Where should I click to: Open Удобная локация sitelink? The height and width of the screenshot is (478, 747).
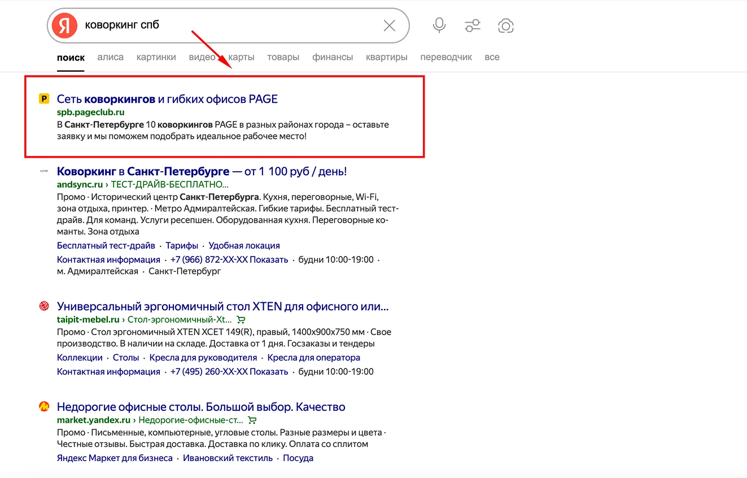[x=244, y=246]
